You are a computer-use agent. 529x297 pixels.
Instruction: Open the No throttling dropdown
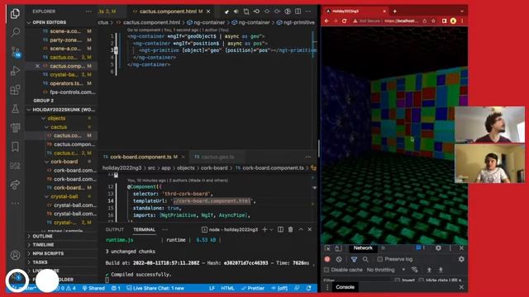[386, 270]
